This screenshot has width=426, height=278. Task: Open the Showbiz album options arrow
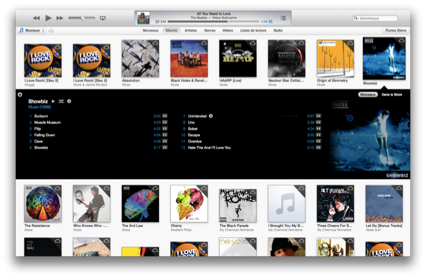pyautogui.click(x=69, y=101)
